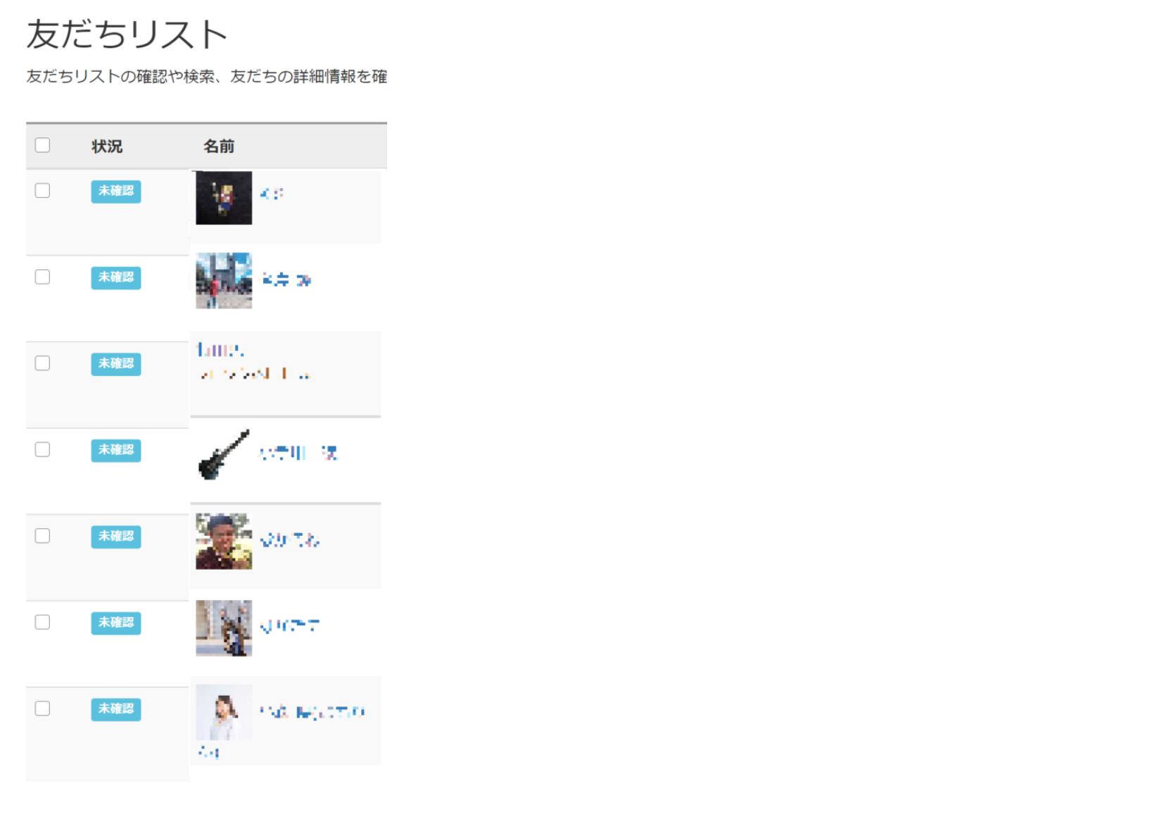1160x819 pixels.
Task: Tick the checkbox beside the guitar avatar friend
Action: (x=43, y=449)
